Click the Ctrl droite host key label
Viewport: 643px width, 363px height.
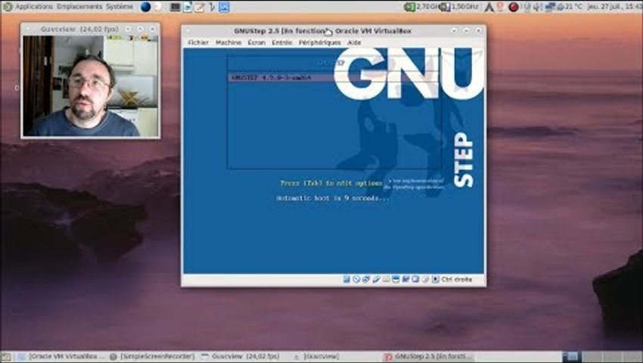tap(456, 279)
